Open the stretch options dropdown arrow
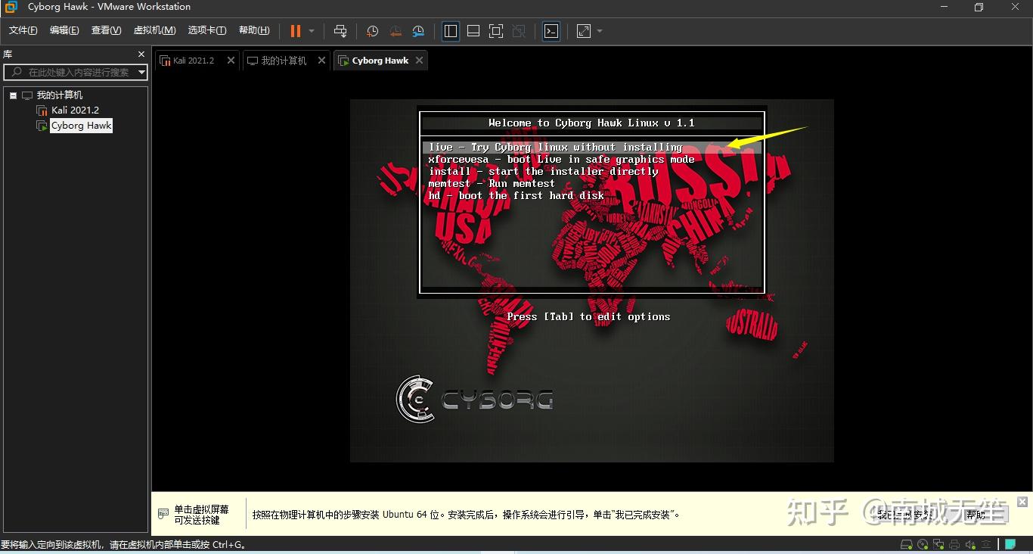This screenshot has width=1033, height=554. [x=600, y=31]
